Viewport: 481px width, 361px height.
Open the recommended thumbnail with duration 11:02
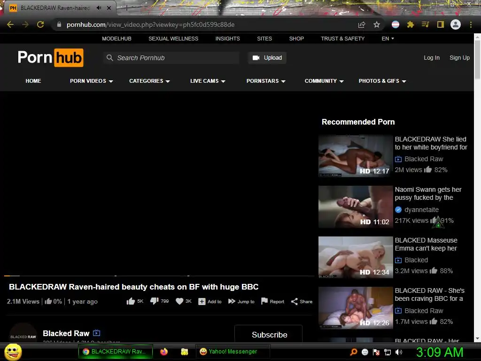point(356,207)
